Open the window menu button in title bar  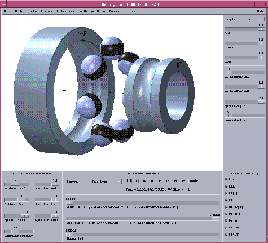tap(3, 5)
